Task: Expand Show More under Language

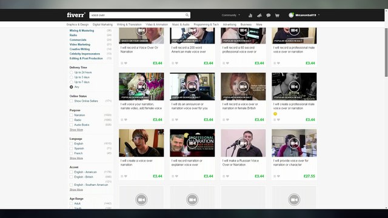Action: coord(76,158)
